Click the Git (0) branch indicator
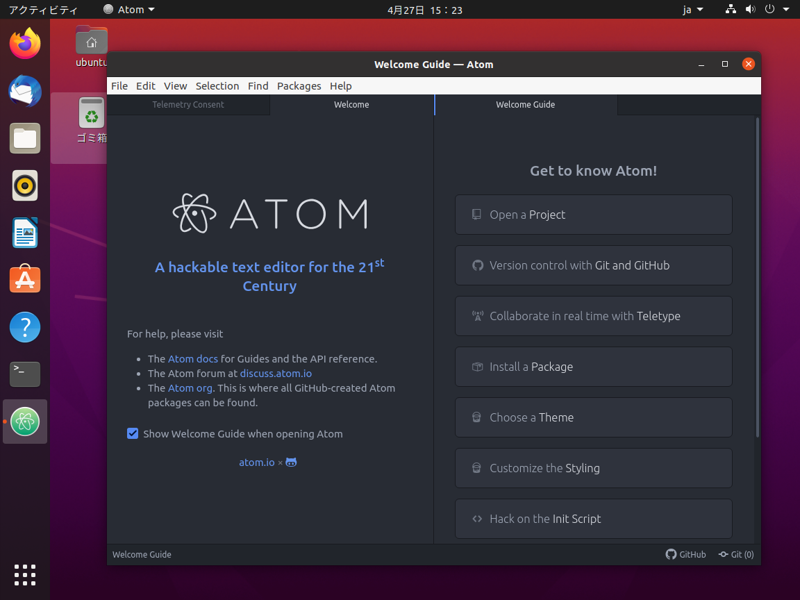Viewport: 800px width, 600px height. tap(735, 554)
